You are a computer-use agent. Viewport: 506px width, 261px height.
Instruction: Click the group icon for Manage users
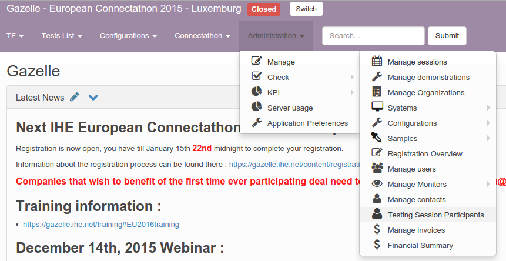coord(377,168)
